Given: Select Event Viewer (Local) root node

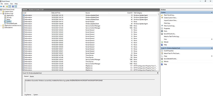Looking at the screenshot, I should [8, 10].
